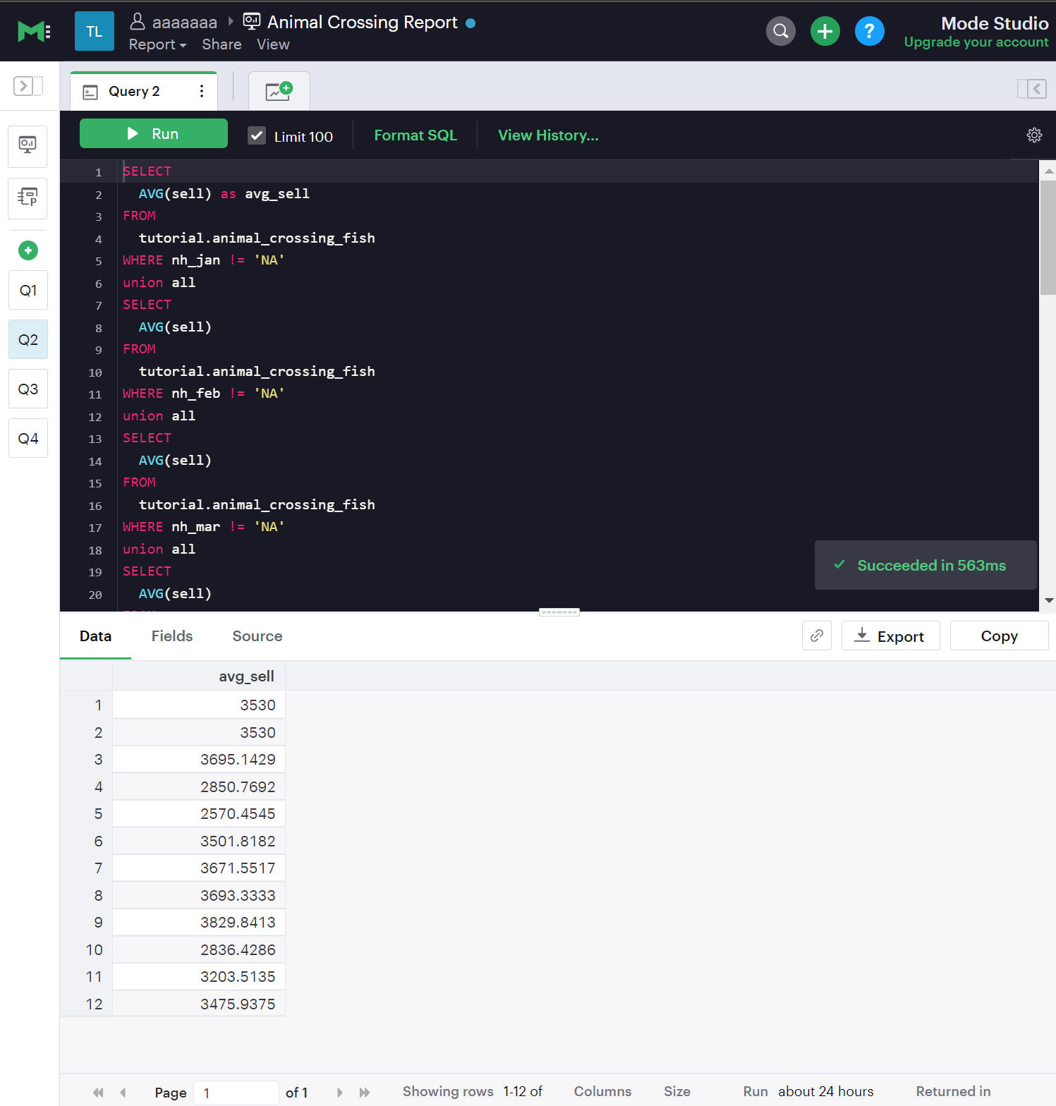Select cell with value 2570.4545
Screen dimensions: 1056x1106
click(x=199, y=814)
